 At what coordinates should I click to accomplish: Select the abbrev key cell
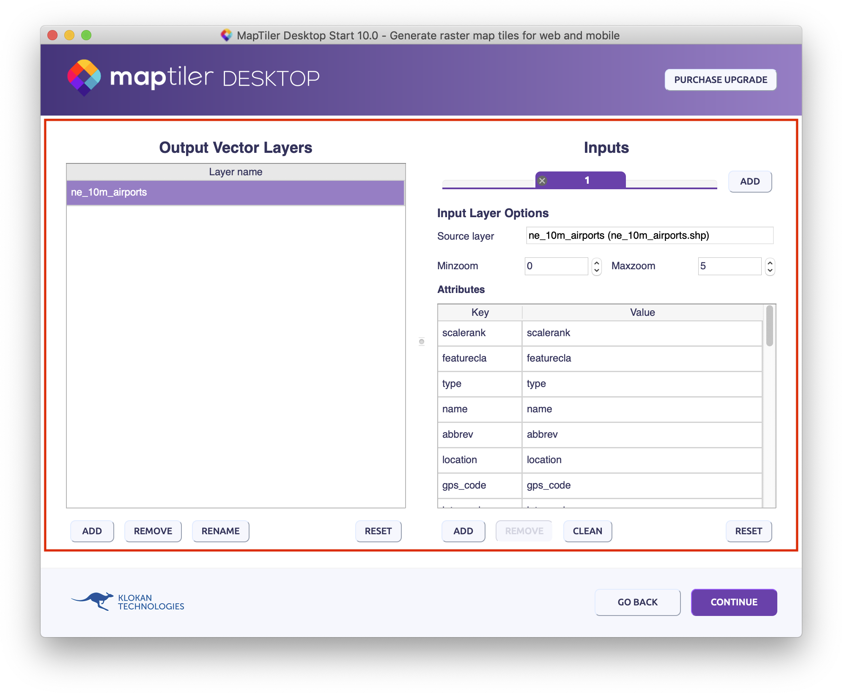click(480, 435)
